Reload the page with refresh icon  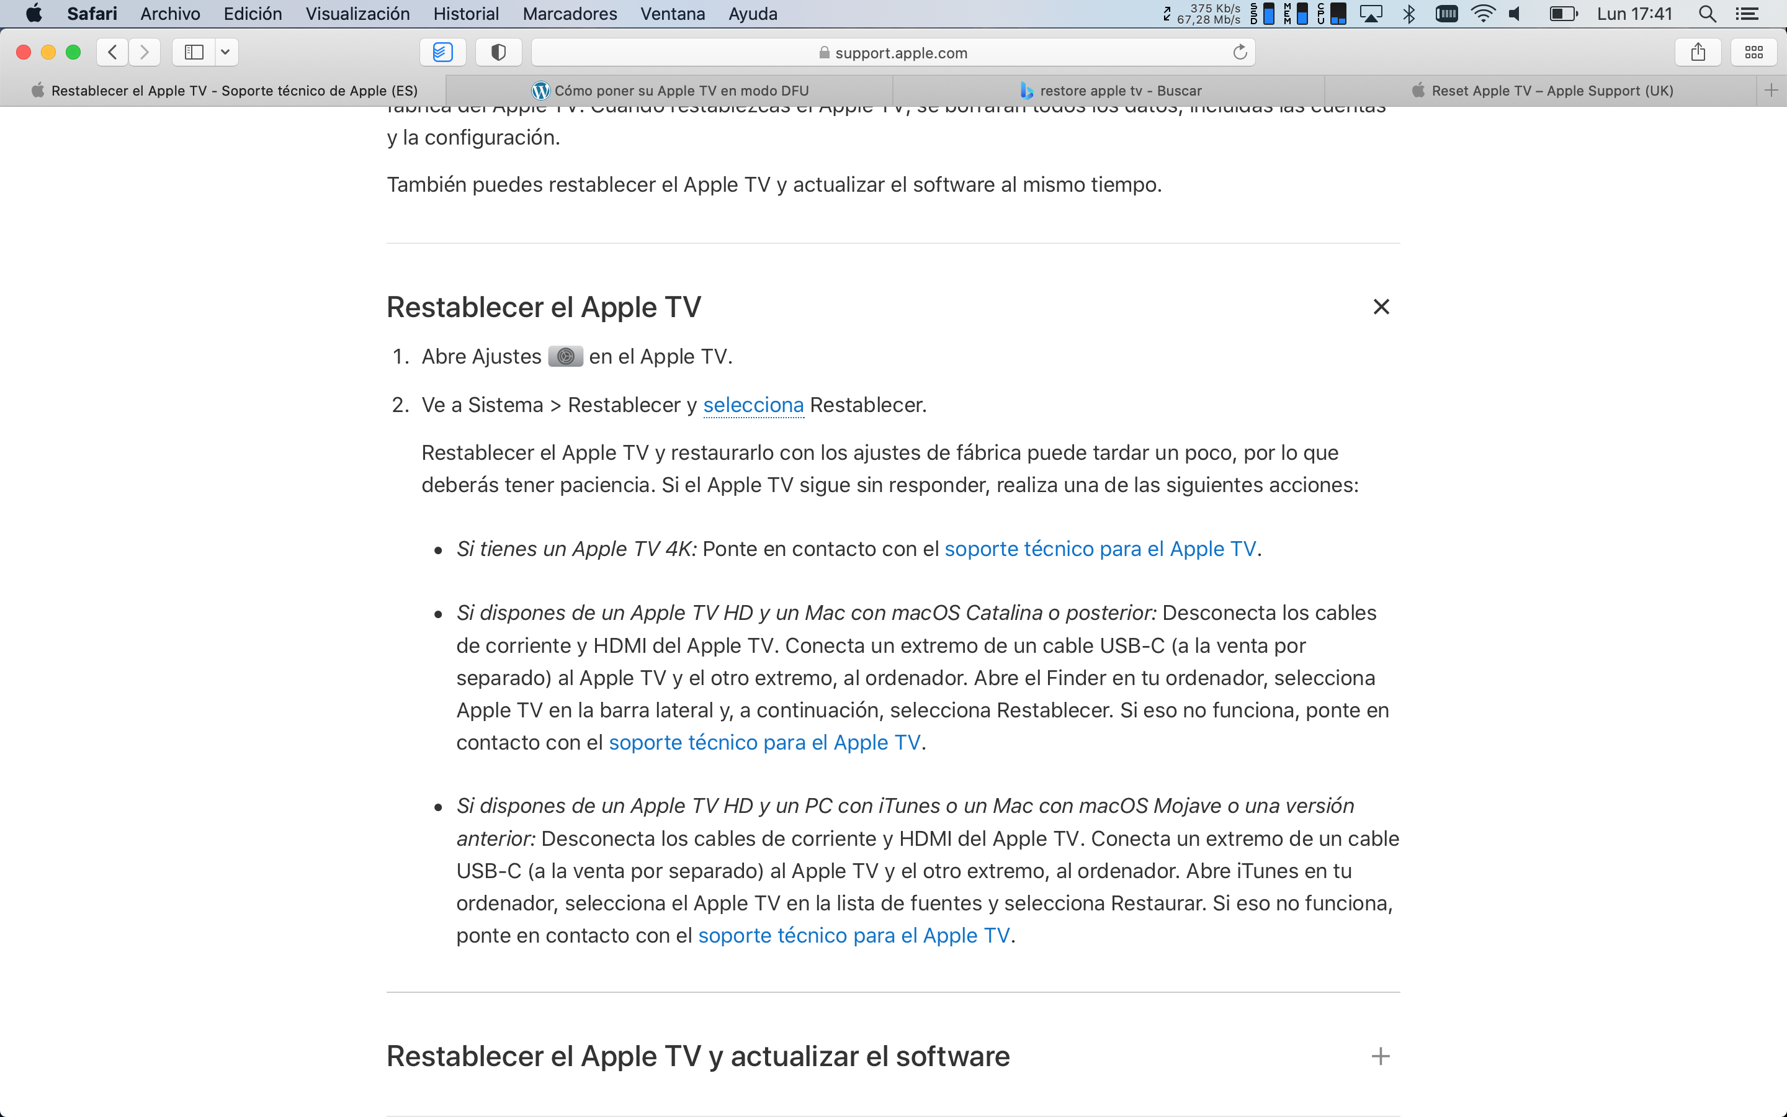[1240, 53]
